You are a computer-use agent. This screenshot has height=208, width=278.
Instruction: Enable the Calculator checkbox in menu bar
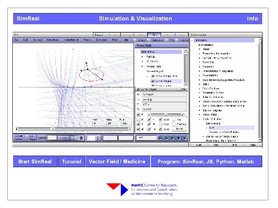coord(149,40)
